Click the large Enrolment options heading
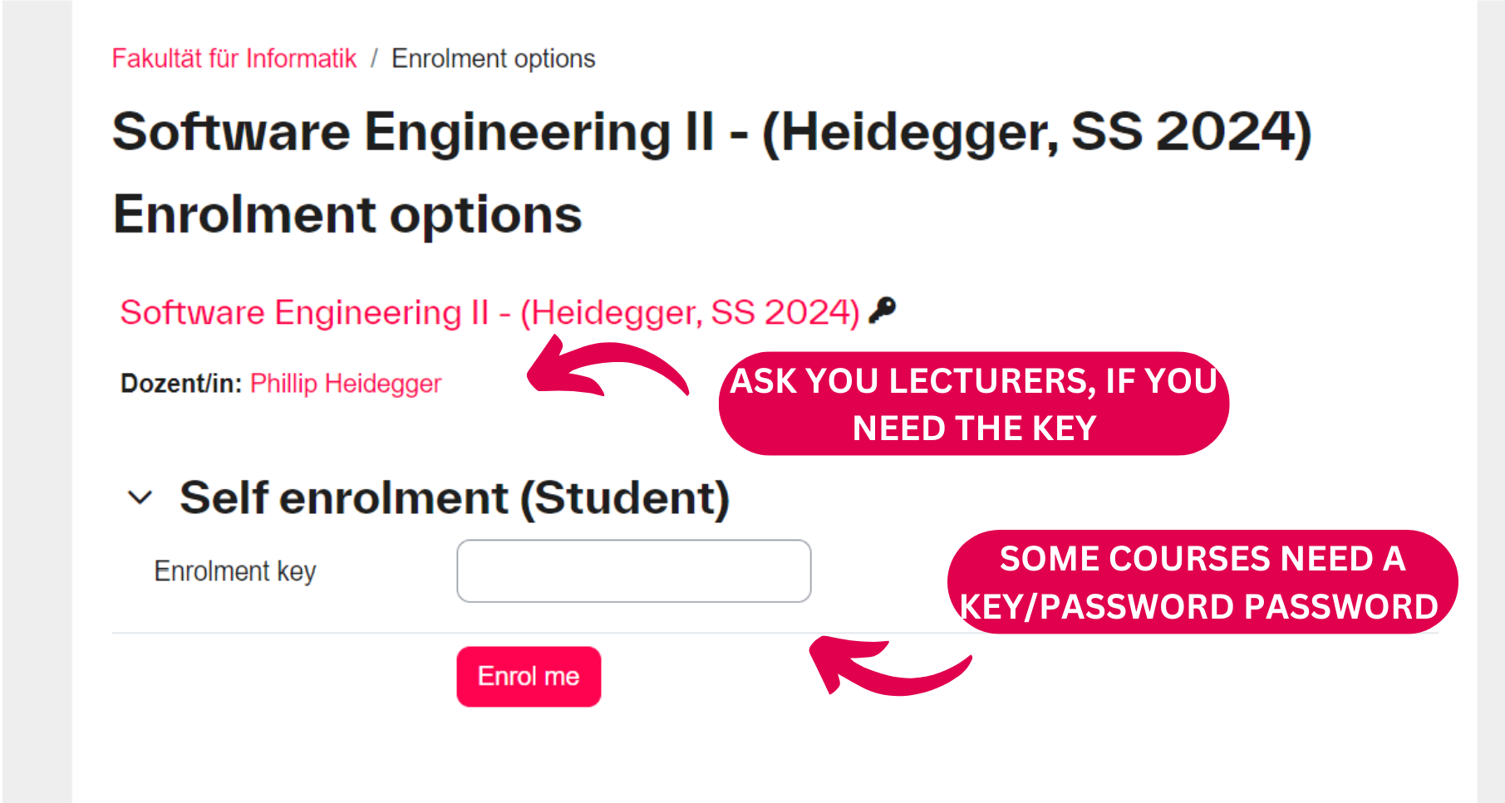The width and height of the screenshot is (1505, 803). (347, 215)
